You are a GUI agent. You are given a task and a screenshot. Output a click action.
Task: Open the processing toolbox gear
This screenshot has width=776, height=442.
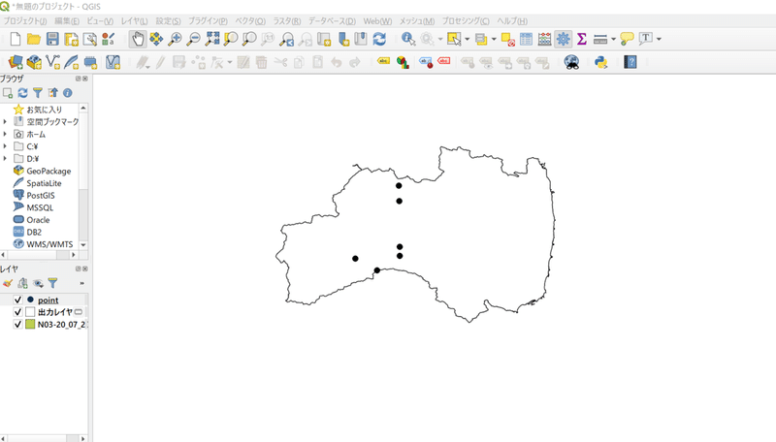564,39
